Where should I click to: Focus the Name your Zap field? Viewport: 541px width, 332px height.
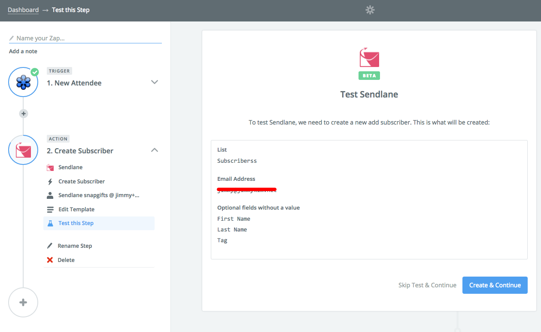(85, 38)
